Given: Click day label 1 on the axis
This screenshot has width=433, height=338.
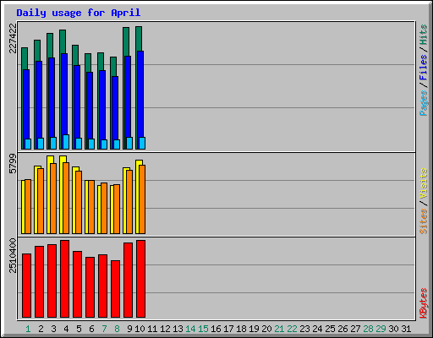Looking at the screenshot, I should (x=28, y=329).
